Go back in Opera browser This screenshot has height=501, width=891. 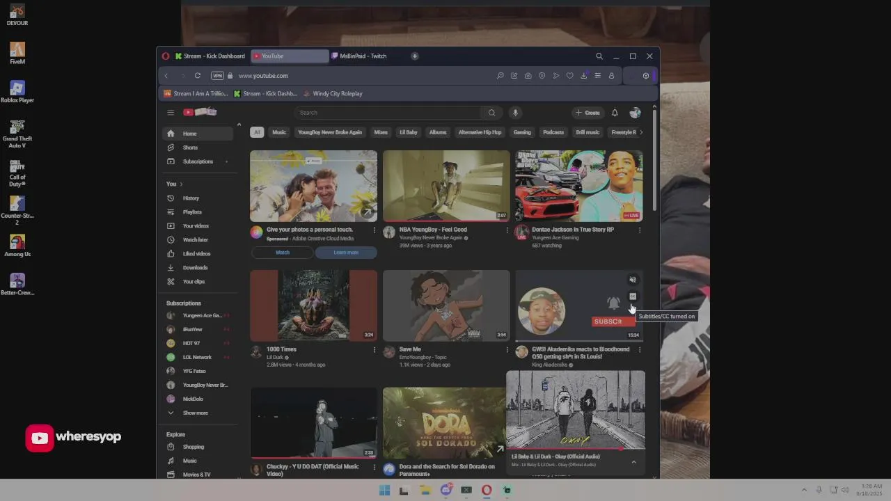pos(166,76)
